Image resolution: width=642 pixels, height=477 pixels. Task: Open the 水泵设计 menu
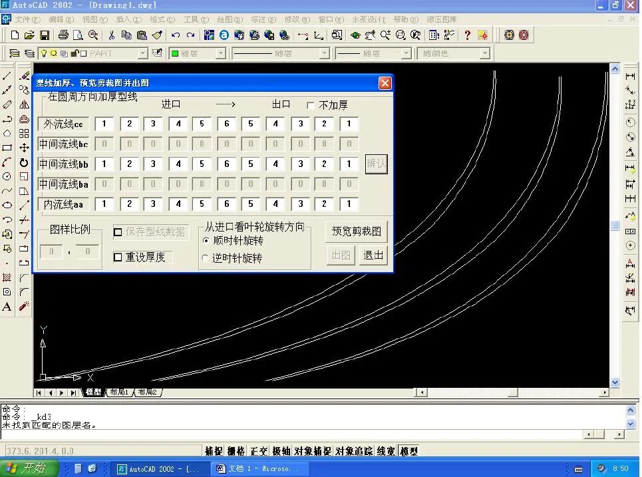369,19
